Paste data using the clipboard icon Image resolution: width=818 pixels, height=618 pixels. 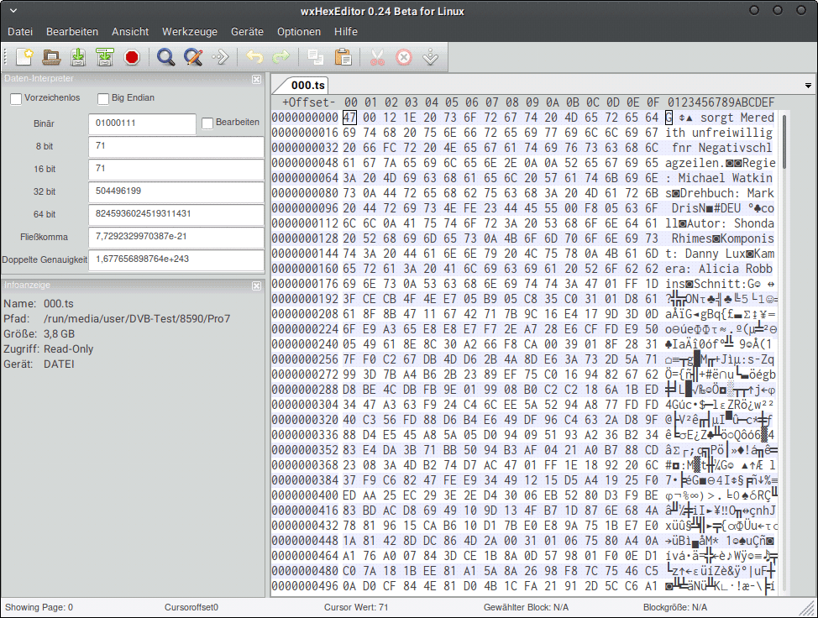pos(345,57)
